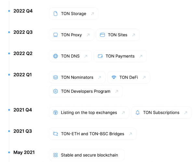Click the TON Developers Program gear icon

pyautogui.click(x=55, y=91)
